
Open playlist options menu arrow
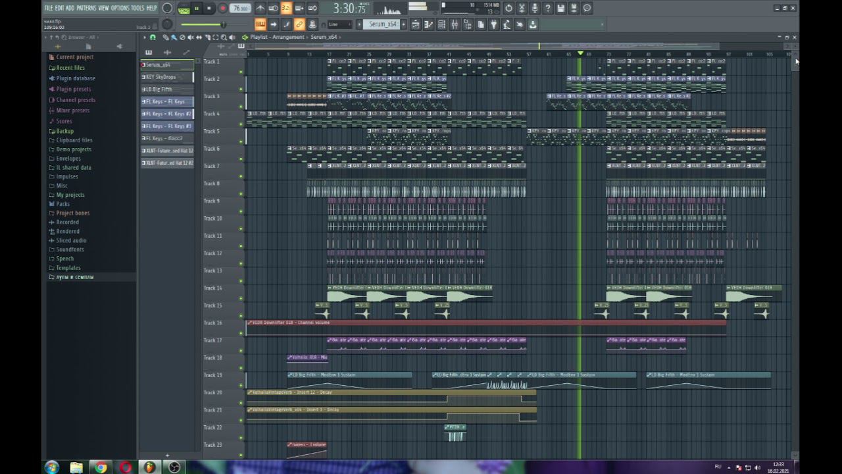(145, 37)
